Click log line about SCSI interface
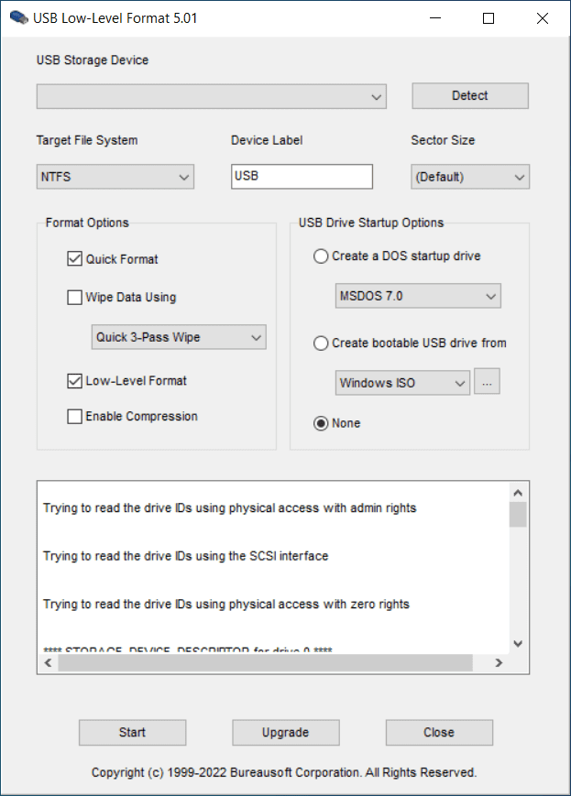Viewport: 571px width, 796px height. [185, 556]
